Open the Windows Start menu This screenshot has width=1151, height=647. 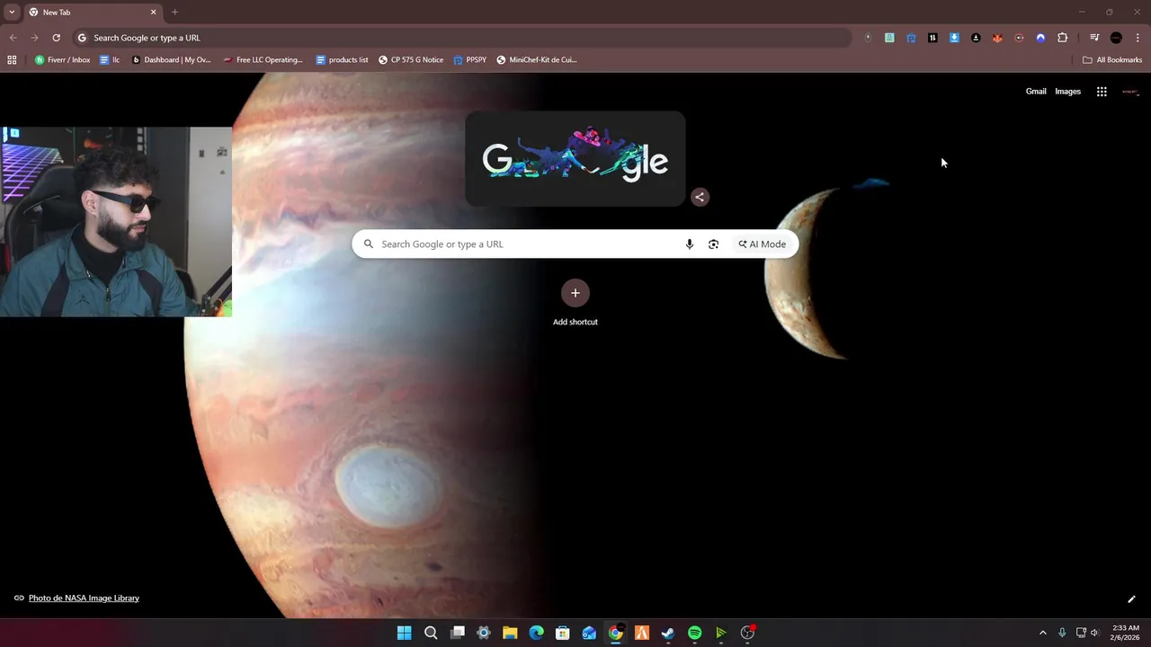pyautogui.click(x=405, y=633)
